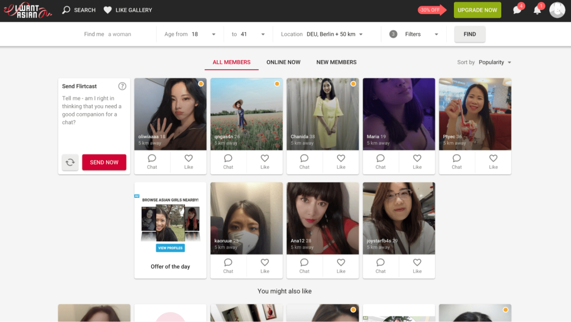Open joystarfb4s's profile photo
571x322 pixels.
[x=399, y=218]
